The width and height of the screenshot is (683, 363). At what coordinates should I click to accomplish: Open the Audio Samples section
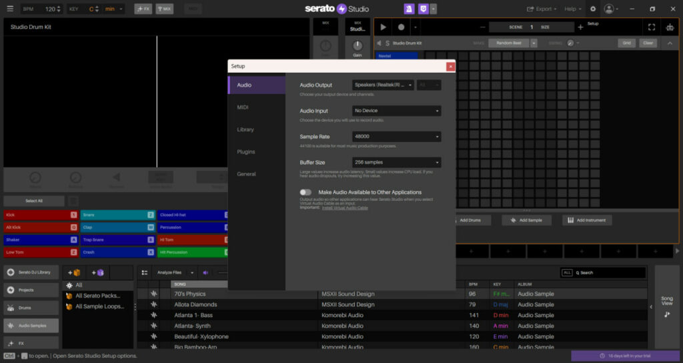tap(31, 326)
